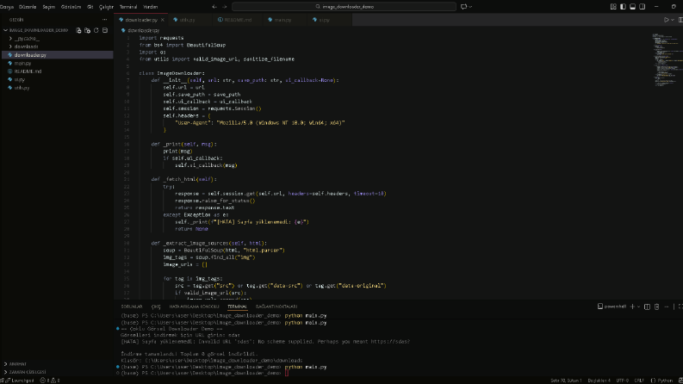Open the customize layout icon
The image size is (683, 384).
point(613,7)
